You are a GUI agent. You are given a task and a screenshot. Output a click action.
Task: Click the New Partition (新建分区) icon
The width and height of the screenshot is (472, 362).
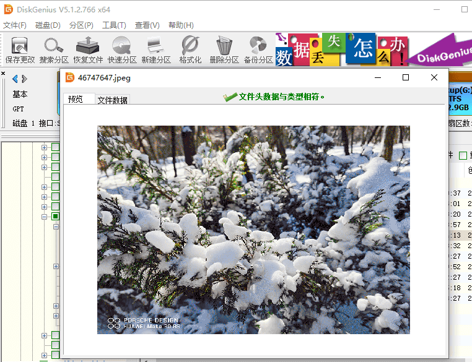point(155,50)
